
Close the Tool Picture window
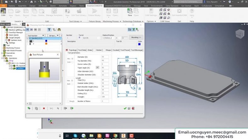[58, 54]
